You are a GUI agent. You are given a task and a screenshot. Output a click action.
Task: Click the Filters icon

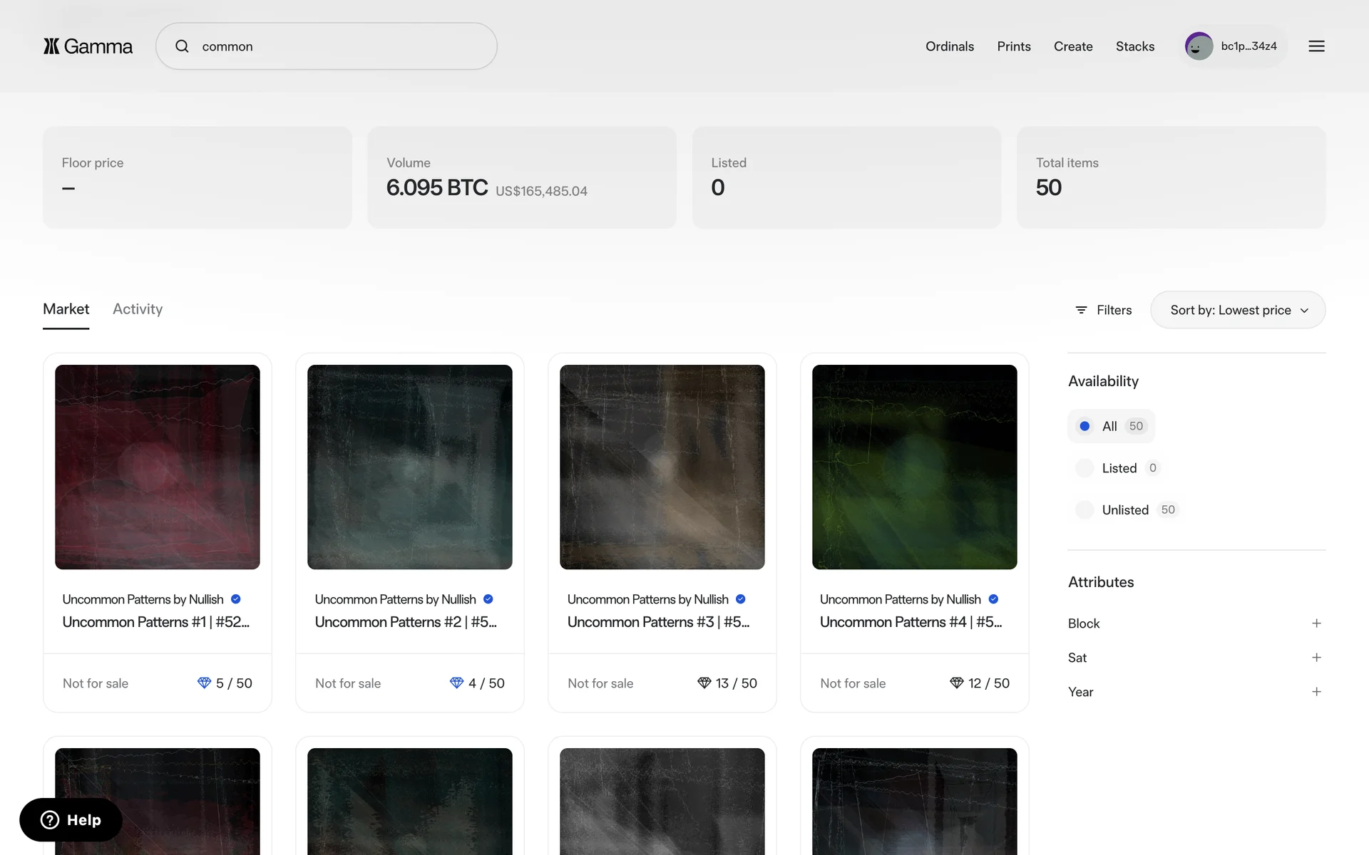pos(1081,310)
